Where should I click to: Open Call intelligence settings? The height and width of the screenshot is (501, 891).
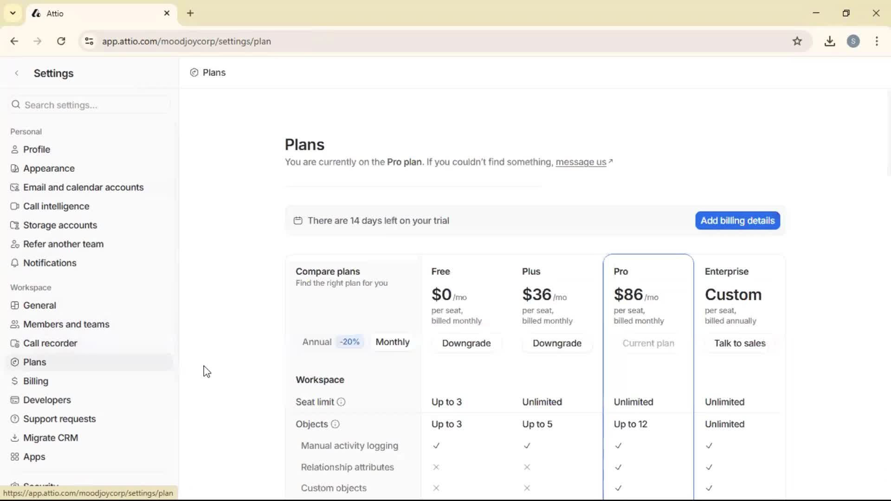click(56, 206)
